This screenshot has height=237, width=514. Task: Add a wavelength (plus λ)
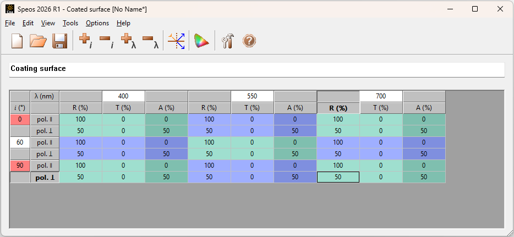click(x=128, y=41)
